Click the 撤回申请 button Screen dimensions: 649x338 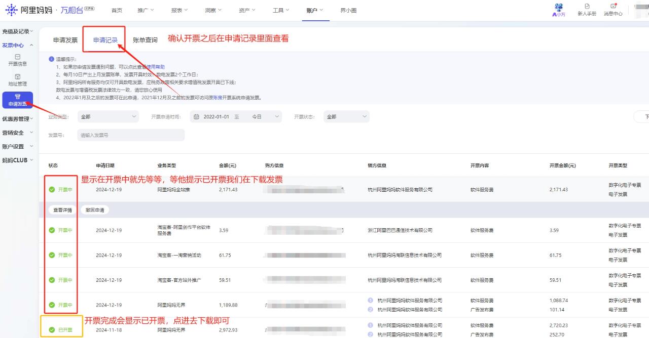[x=95, y=210]
